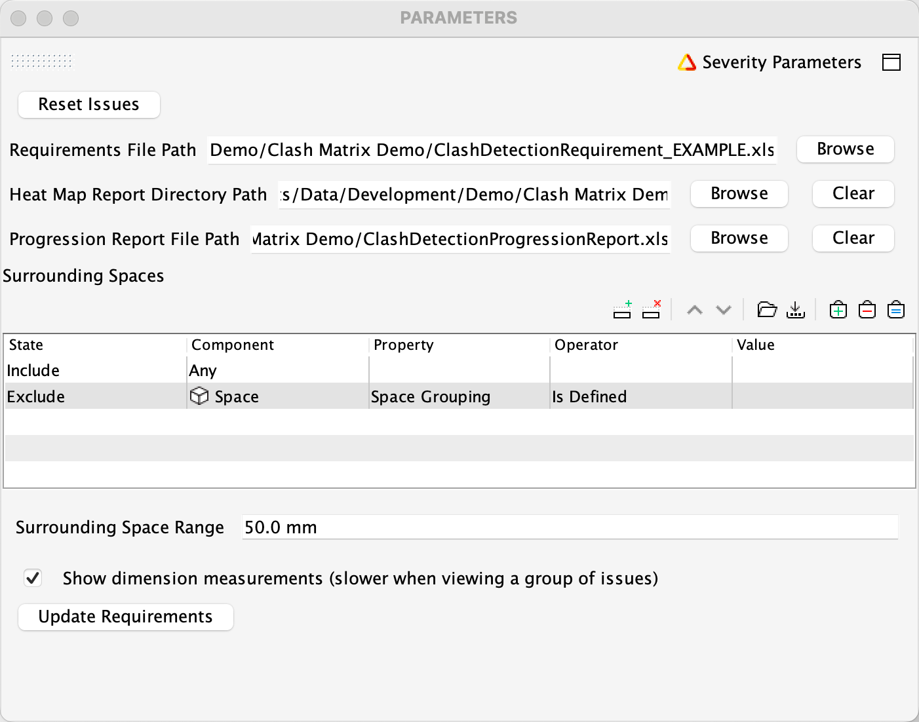Click the save filter download icon
This screenshot has height=722, width=919.
[795, 309]
